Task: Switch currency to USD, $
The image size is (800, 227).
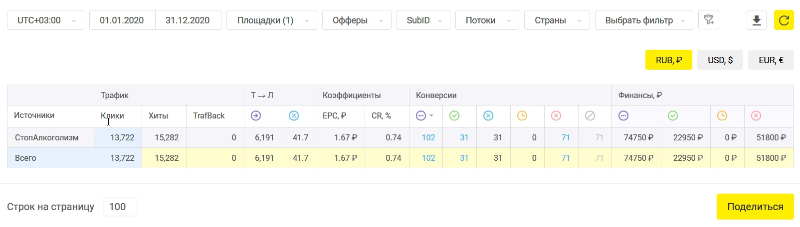Action: pyautogui.click(x=720, y=60)
